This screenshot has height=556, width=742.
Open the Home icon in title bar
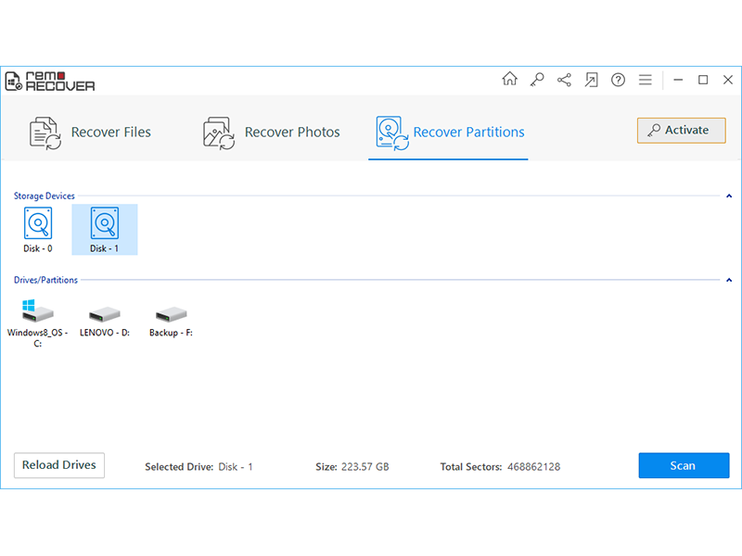click(509, 79)
